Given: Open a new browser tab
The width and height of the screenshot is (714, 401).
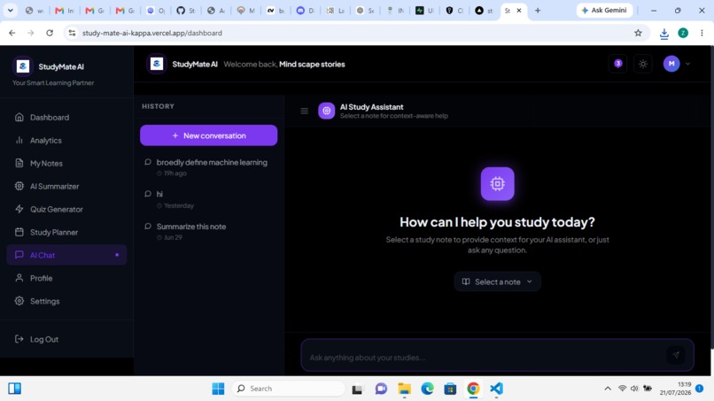Looking at the screenshot, I should point(538,10).
